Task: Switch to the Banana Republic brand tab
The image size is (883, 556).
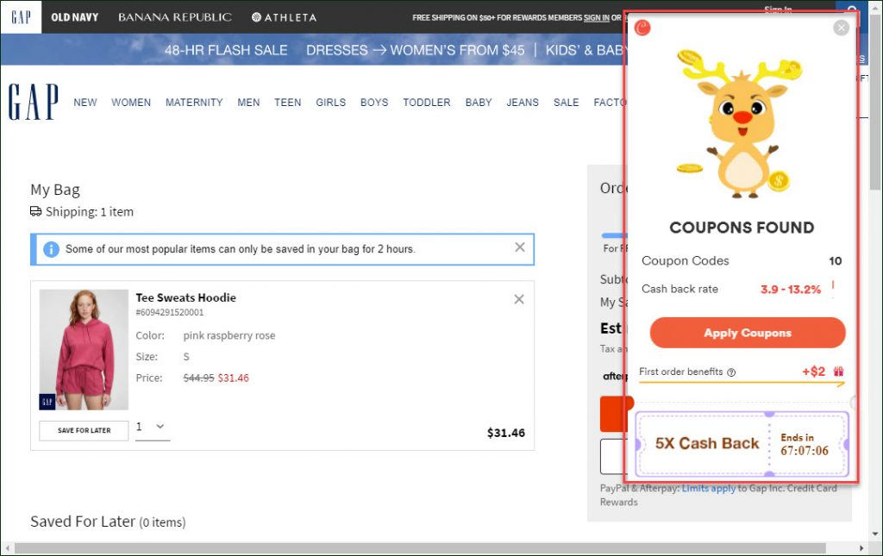Action: point(174,17)
